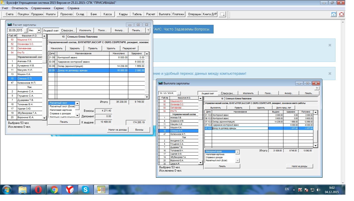Click the volume icon in system tray
The width and height of the screenshot is (354, 201).
pos(318,190)
